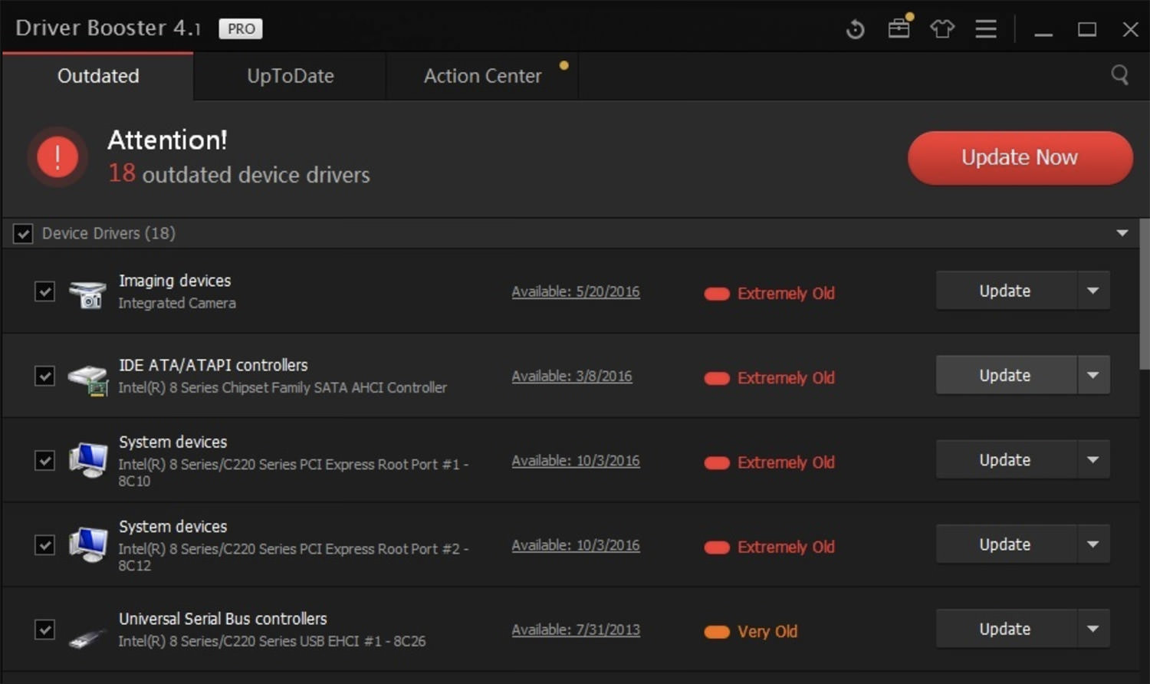Click 'System devices' title for Root Port #2
Image resolution: width=1150 pixels, height=684 pixels.
173,526
